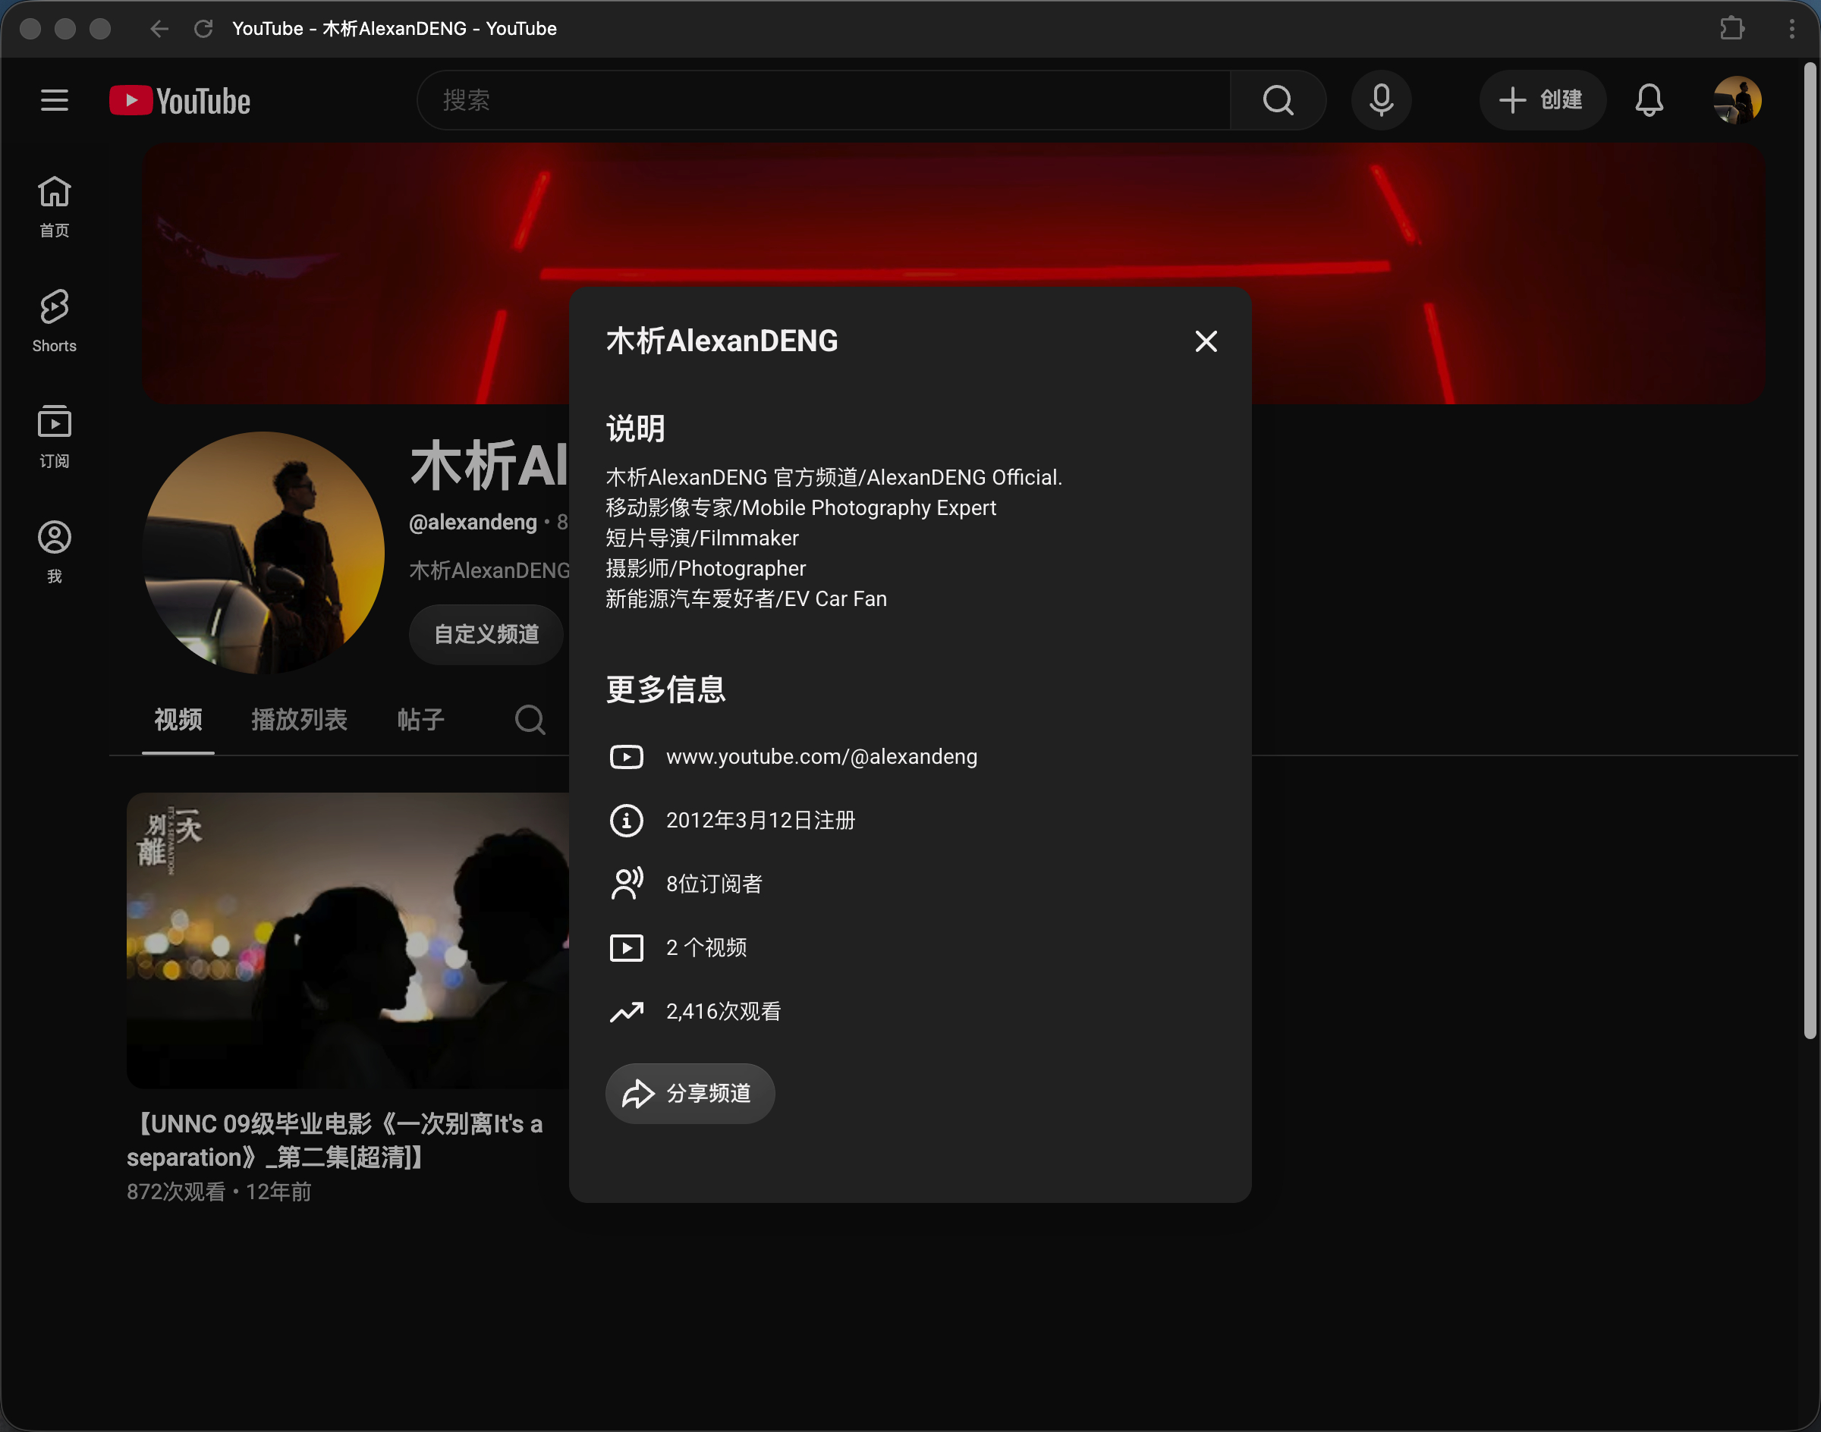Go to 首页 in the sidebar
Viewport: 1821px width, 1432px height.
(x=55, y=206)
